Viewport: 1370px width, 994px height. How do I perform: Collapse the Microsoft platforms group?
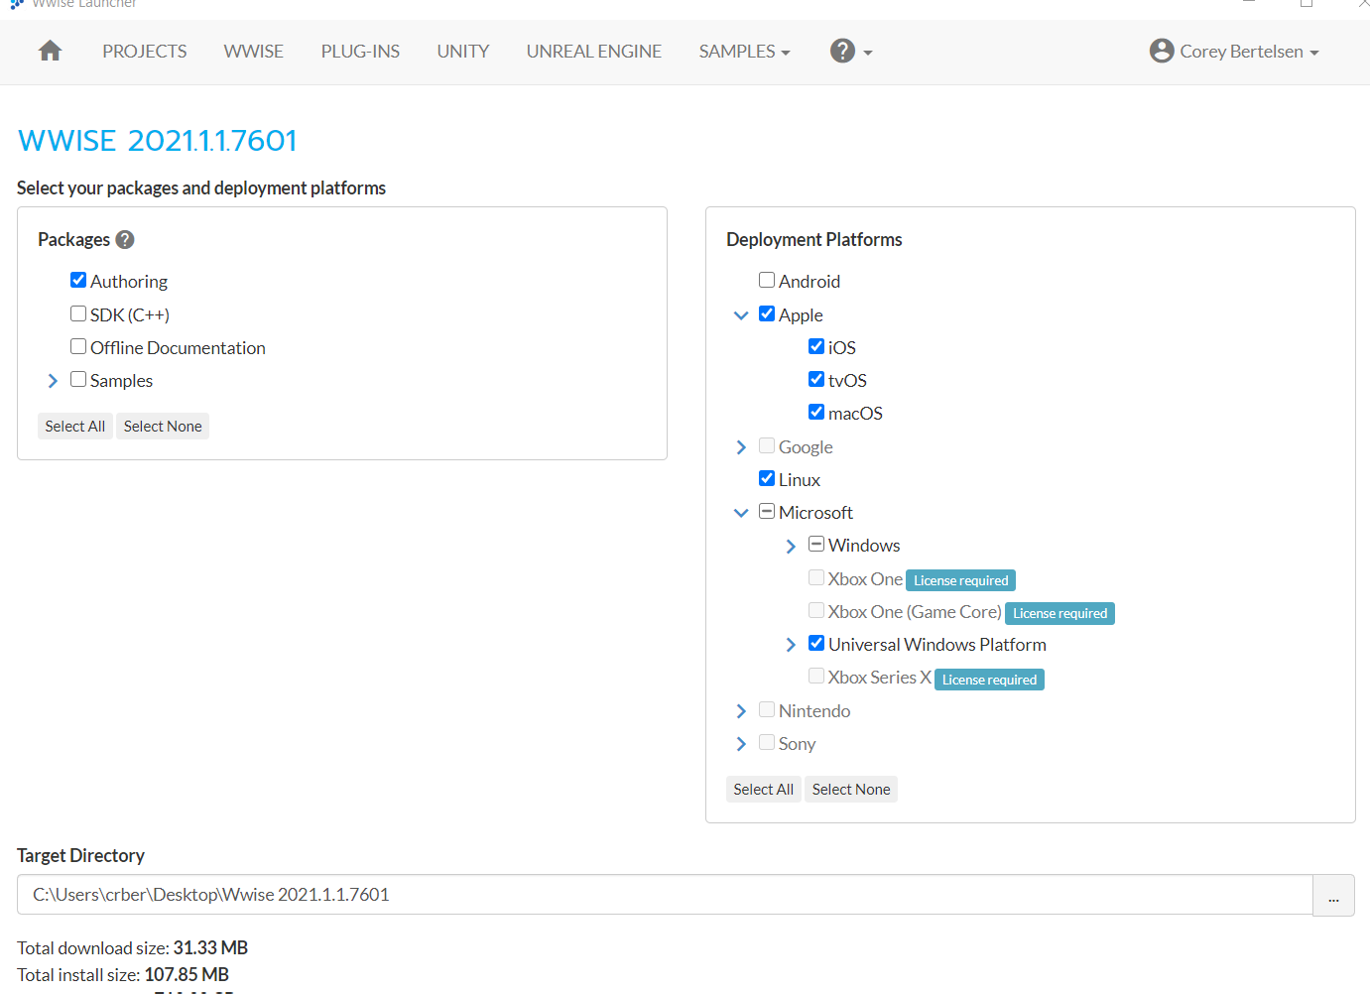[741, 513]
